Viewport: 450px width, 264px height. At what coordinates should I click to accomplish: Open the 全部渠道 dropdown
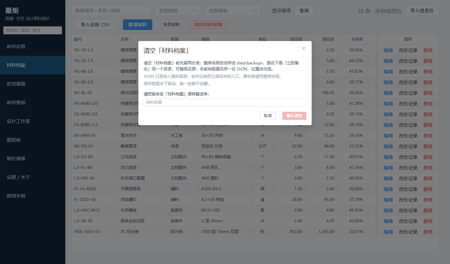[233, 11]
